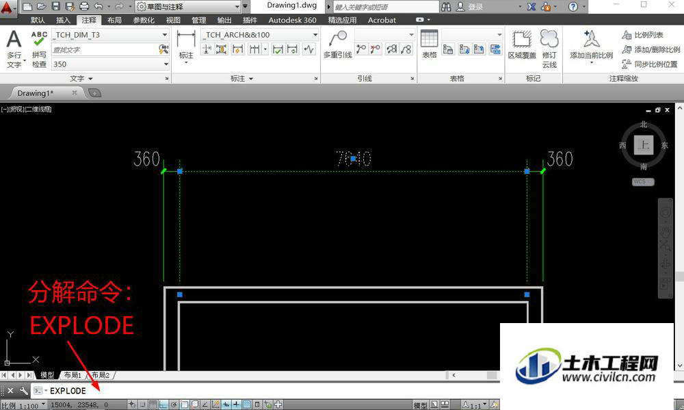Open a new drawing tab with the plus tab

point(94,93)
